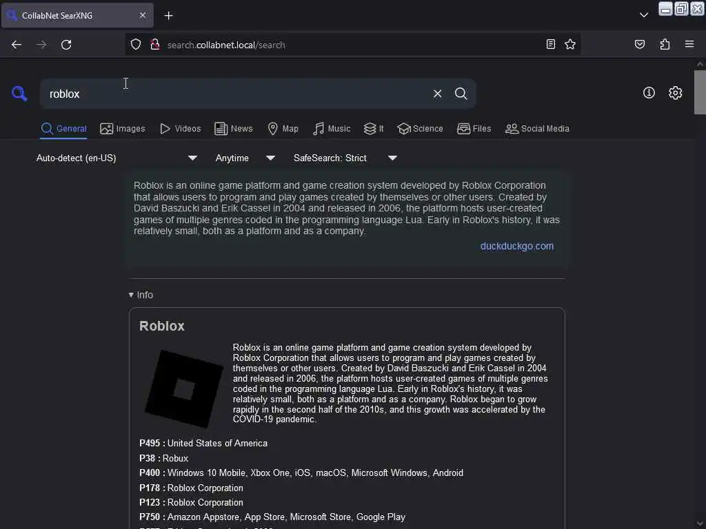This screenshot has height=529, width=706.
Task: Go forward to the next page
Action: pyautogui.click(x=41, y=45)
